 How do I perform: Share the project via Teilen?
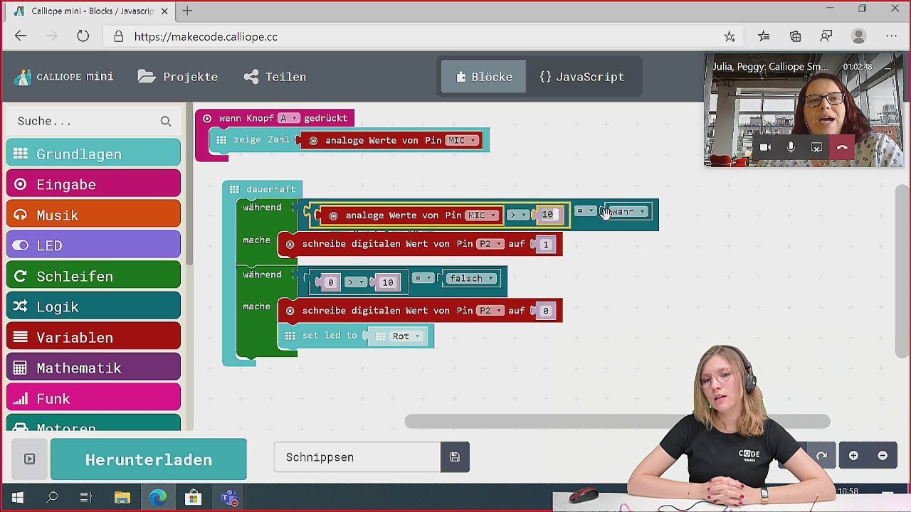coord(275,77)
